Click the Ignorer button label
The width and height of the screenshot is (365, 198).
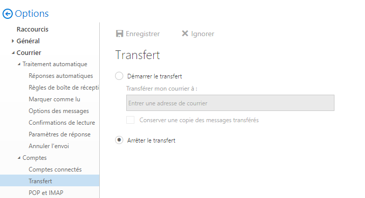203,34
